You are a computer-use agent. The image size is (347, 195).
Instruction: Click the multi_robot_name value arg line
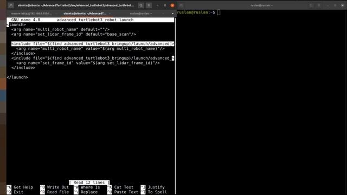pos(91,49)
